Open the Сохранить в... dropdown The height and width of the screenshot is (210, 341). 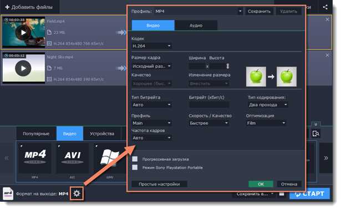click(254, 194)
